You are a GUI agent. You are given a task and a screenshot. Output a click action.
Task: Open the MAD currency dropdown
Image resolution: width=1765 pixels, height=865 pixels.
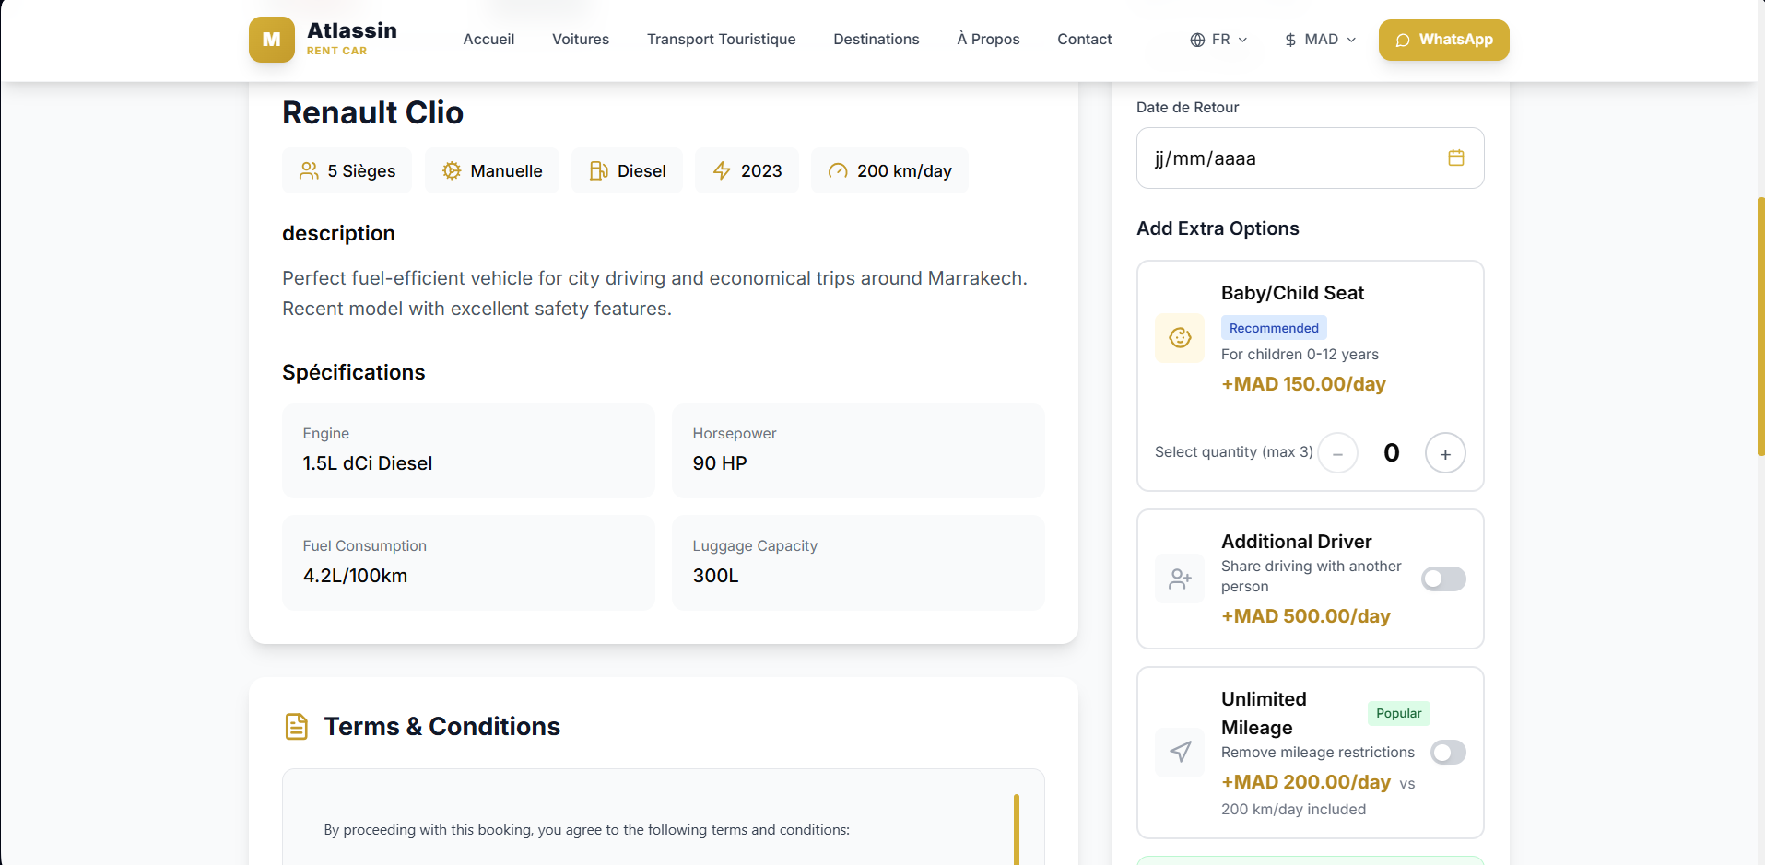(x=1320, y=40)
